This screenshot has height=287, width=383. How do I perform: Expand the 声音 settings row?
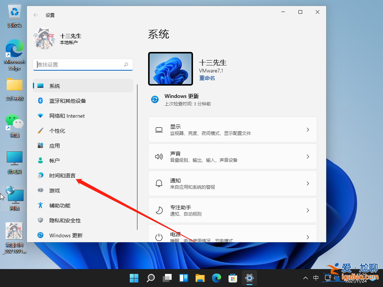click(233, 156)
